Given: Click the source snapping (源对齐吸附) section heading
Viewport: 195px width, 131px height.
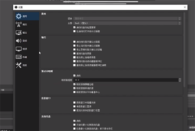Looking at the screenshot, I should [x=47, y=71].
